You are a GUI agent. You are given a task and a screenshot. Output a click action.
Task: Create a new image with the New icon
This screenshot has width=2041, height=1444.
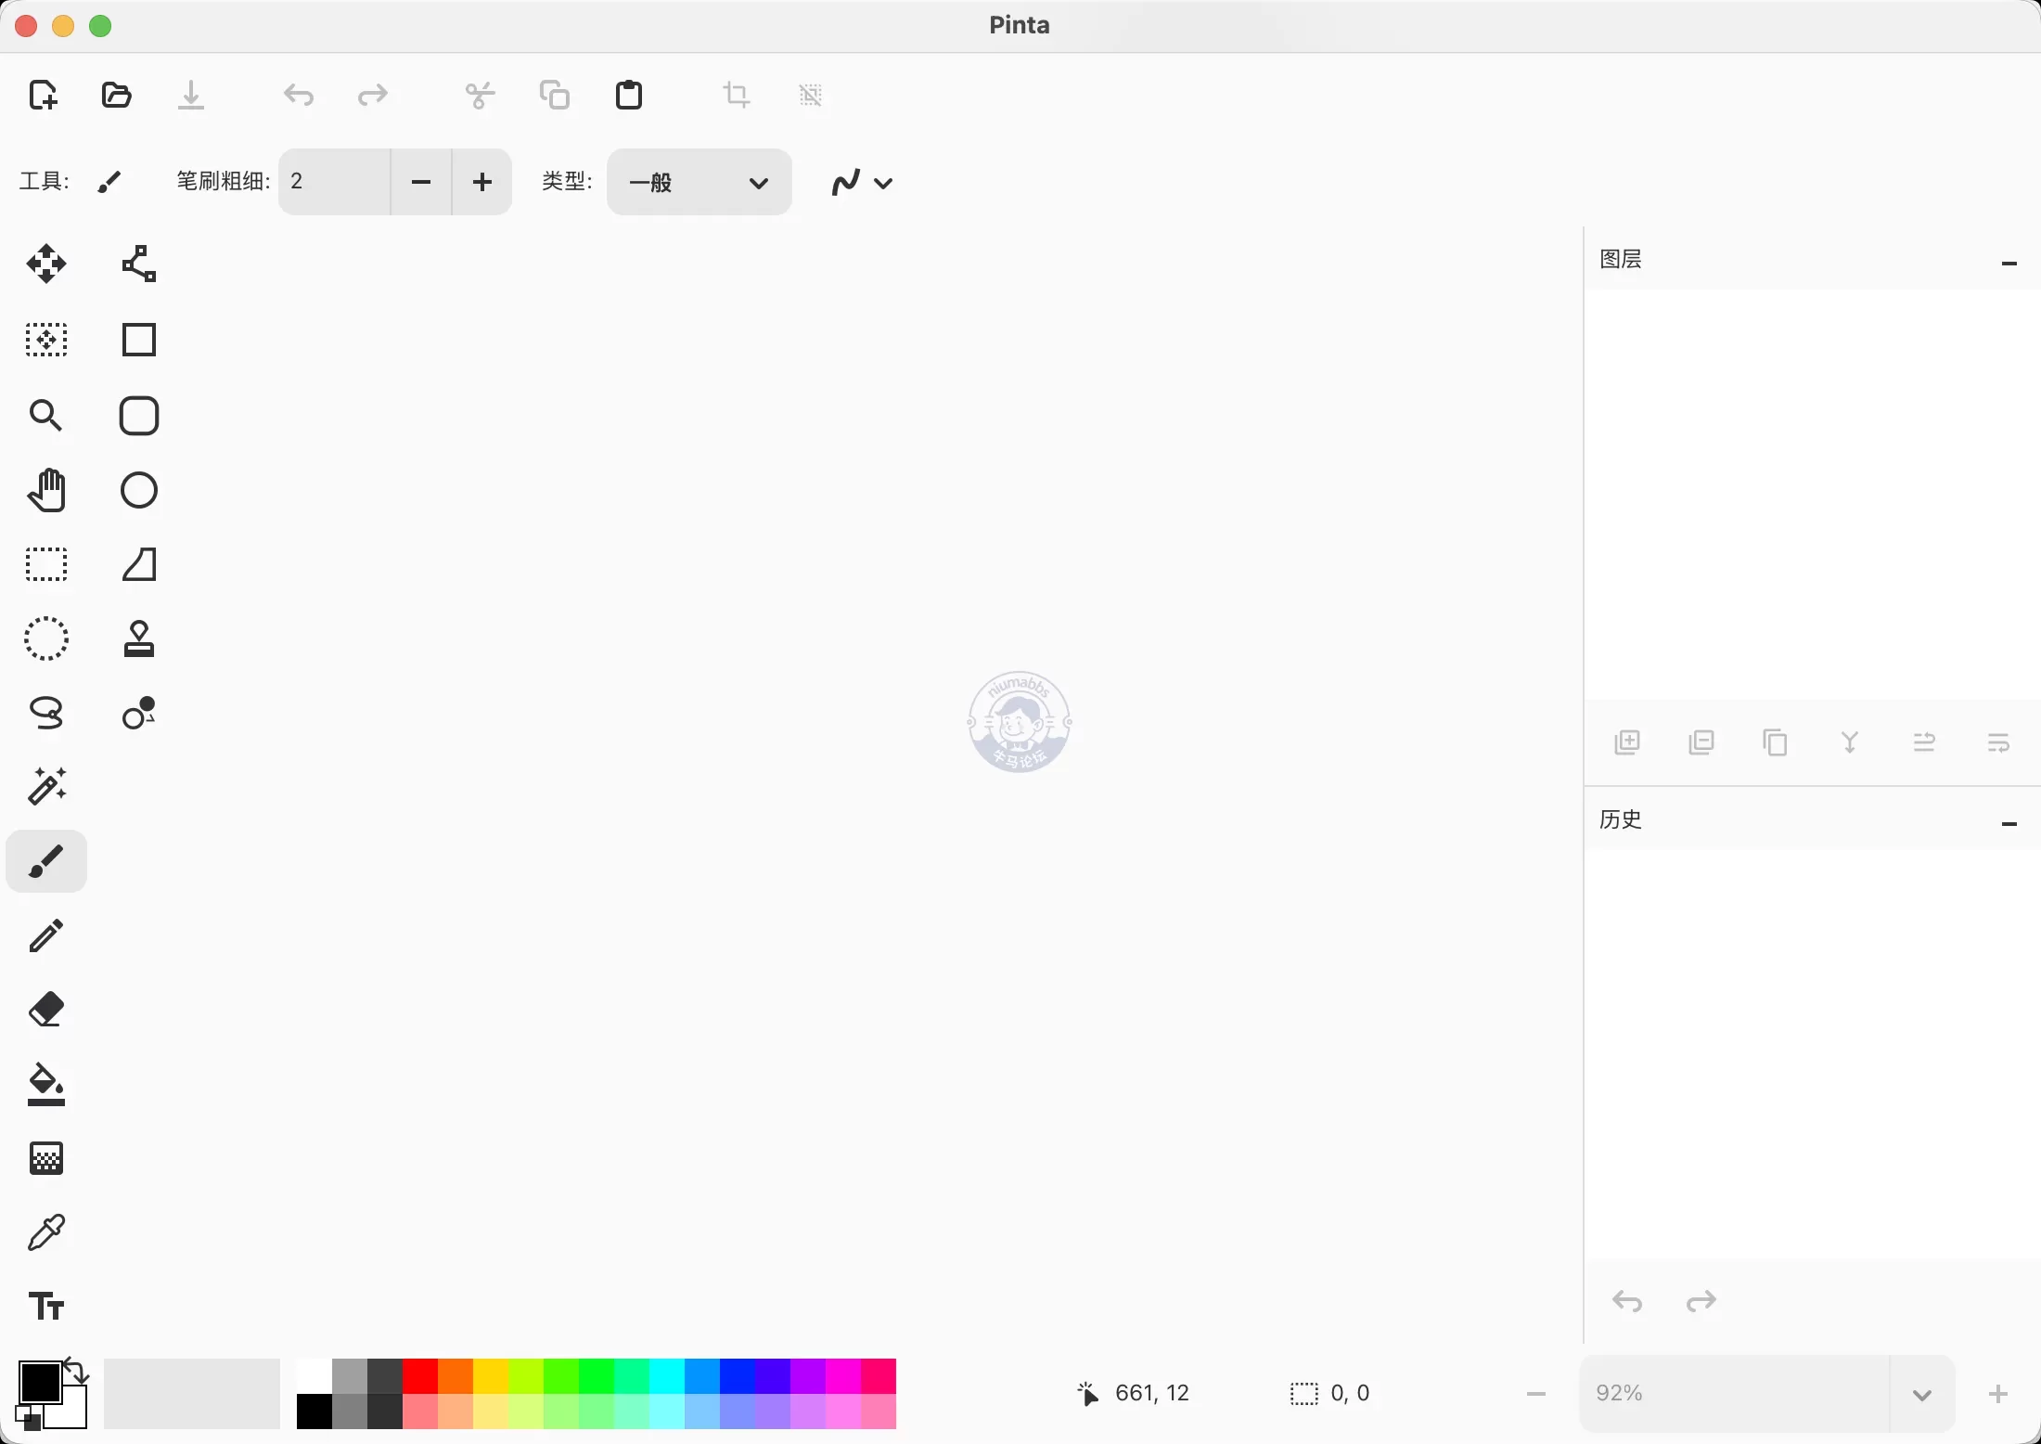44,96
